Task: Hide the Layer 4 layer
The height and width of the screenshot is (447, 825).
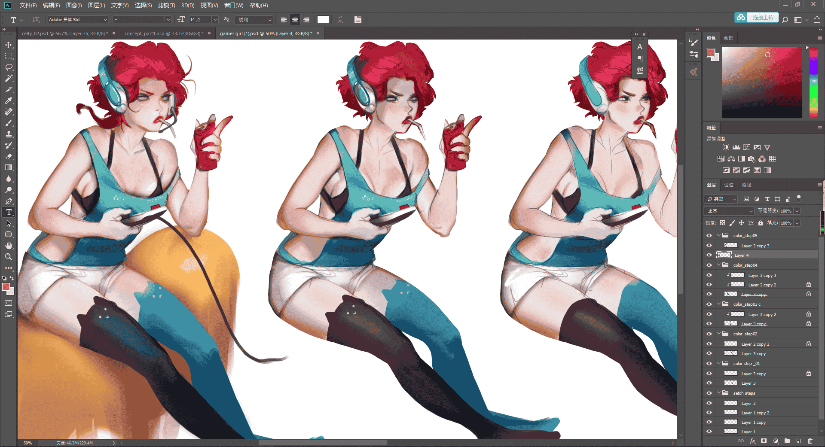Action: point(709,255)
